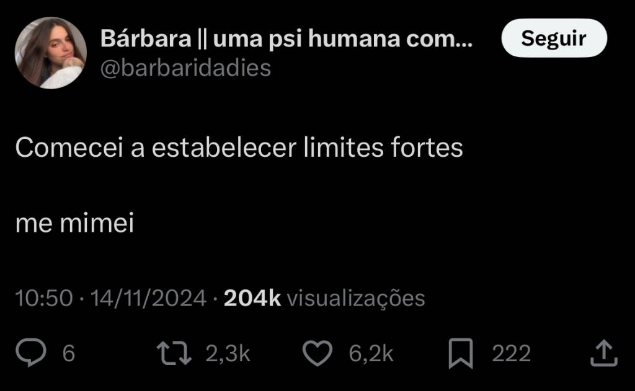Follow Bárbara with the Seguir button

(x=554, y=38)
